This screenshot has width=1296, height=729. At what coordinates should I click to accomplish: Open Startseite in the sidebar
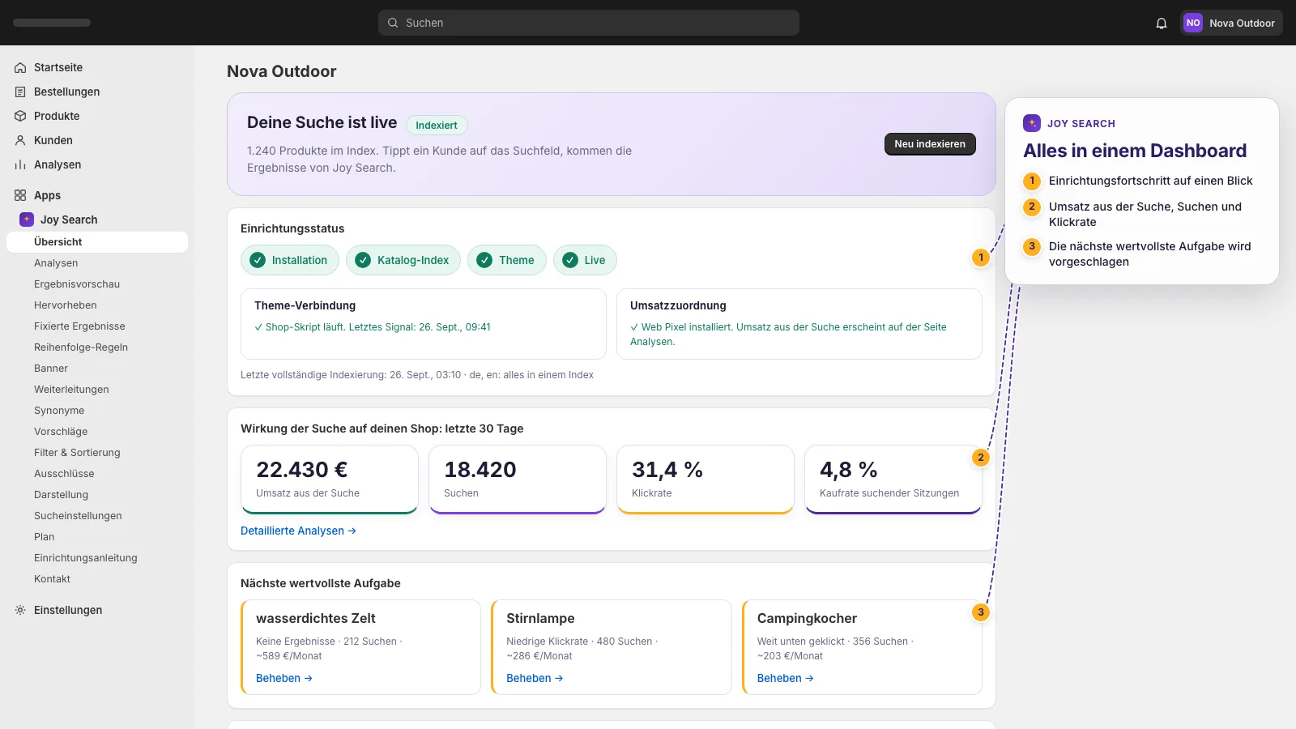(97, 67)
